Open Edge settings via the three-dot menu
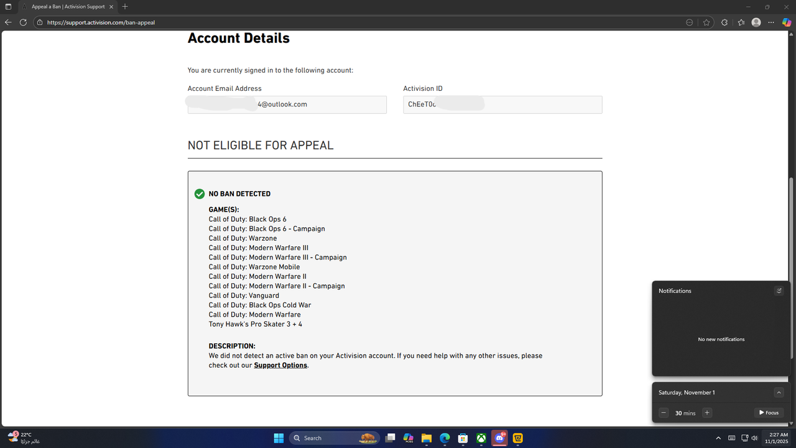The width and height of the screenshot is (796, 448). click(771, 22)
